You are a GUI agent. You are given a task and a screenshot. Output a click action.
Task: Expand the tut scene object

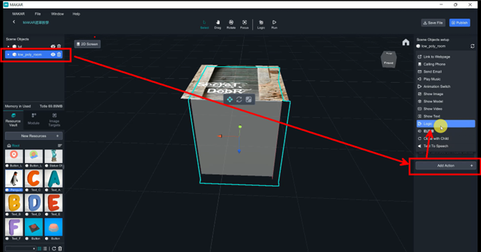[8, 47]
